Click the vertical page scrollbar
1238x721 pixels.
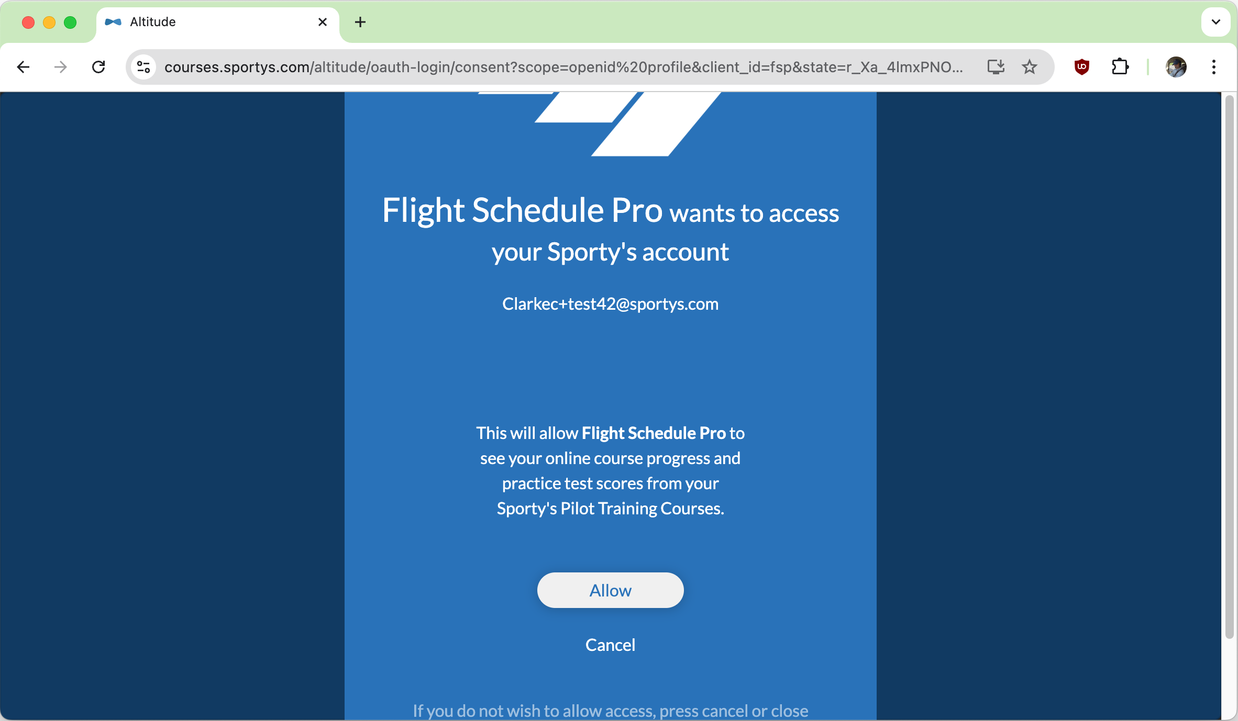[1229, 366]
